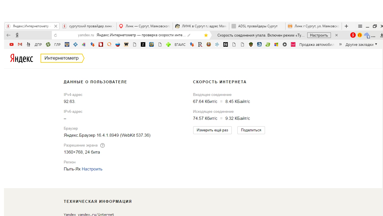This screenshot has width=383, height=216.
Task: Show hidden bookmarks with double chevron
Action: click(340, 44)
